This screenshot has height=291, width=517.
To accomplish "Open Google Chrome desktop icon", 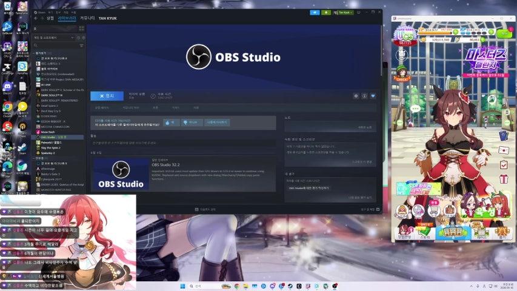I will pos(7,109).
